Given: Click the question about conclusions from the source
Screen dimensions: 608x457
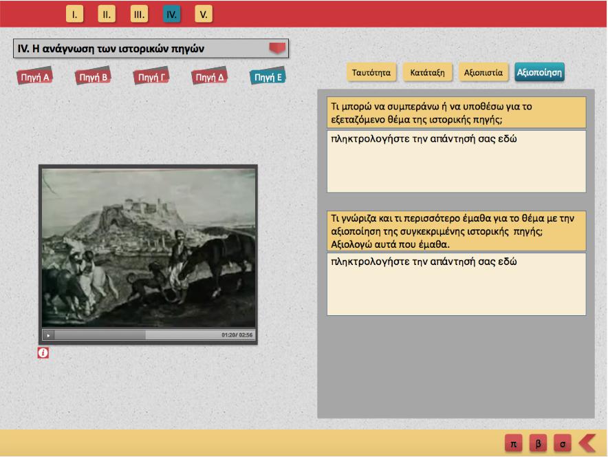Looking at the screenshot, I should tap(457, 112).
